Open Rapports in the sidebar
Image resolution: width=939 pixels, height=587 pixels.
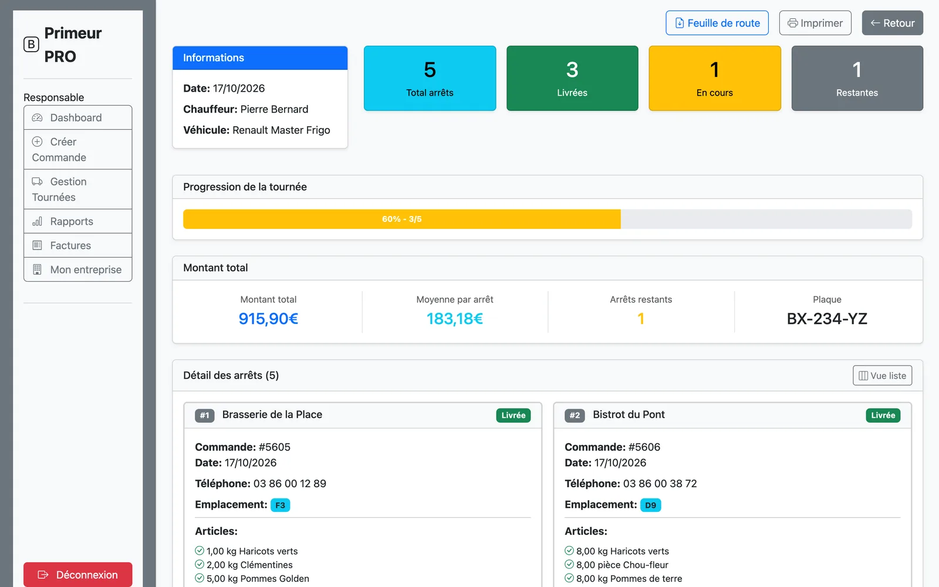77,221
